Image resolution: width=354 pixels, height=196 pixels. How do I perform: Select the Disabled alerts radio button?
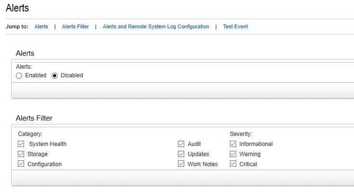(x=54, y=75)
